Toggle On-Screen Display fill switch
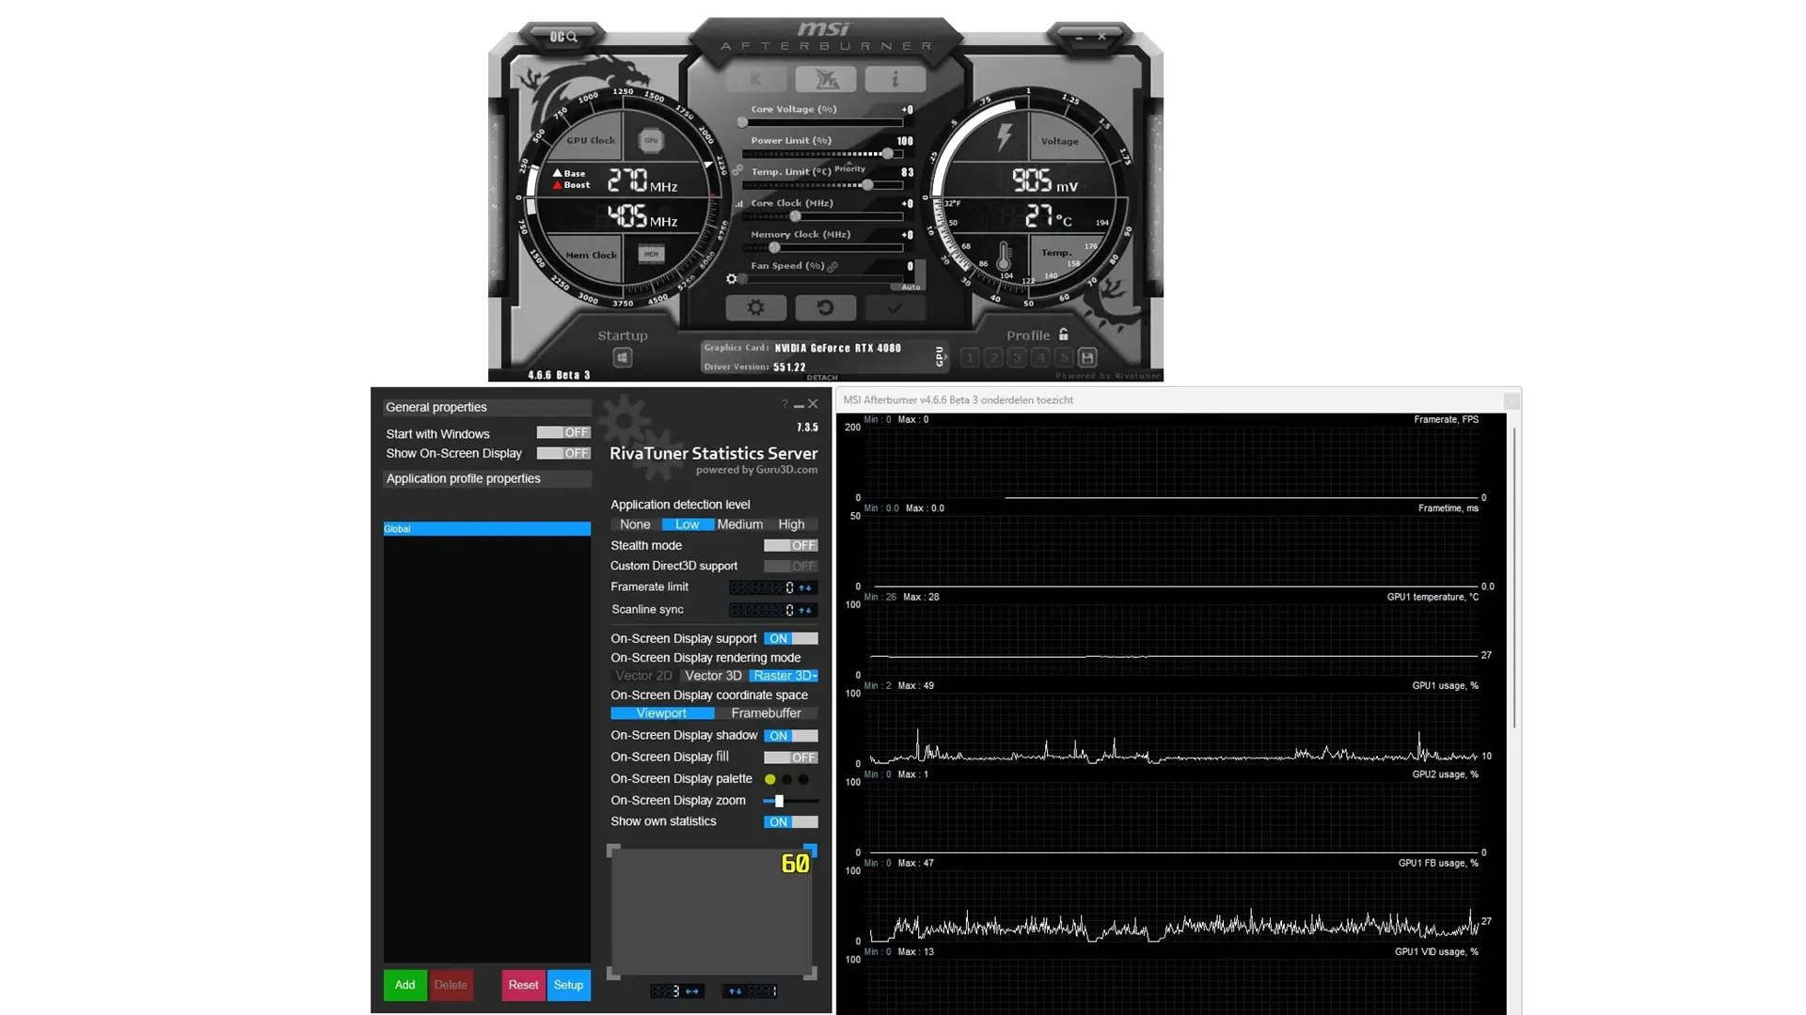Screen dimensions: 1806x1015 point(791,757)
